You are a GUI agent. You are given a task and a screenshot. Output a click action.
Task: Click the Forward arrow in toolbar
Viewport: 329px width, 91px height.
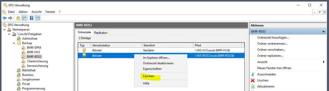pos(10,18)
